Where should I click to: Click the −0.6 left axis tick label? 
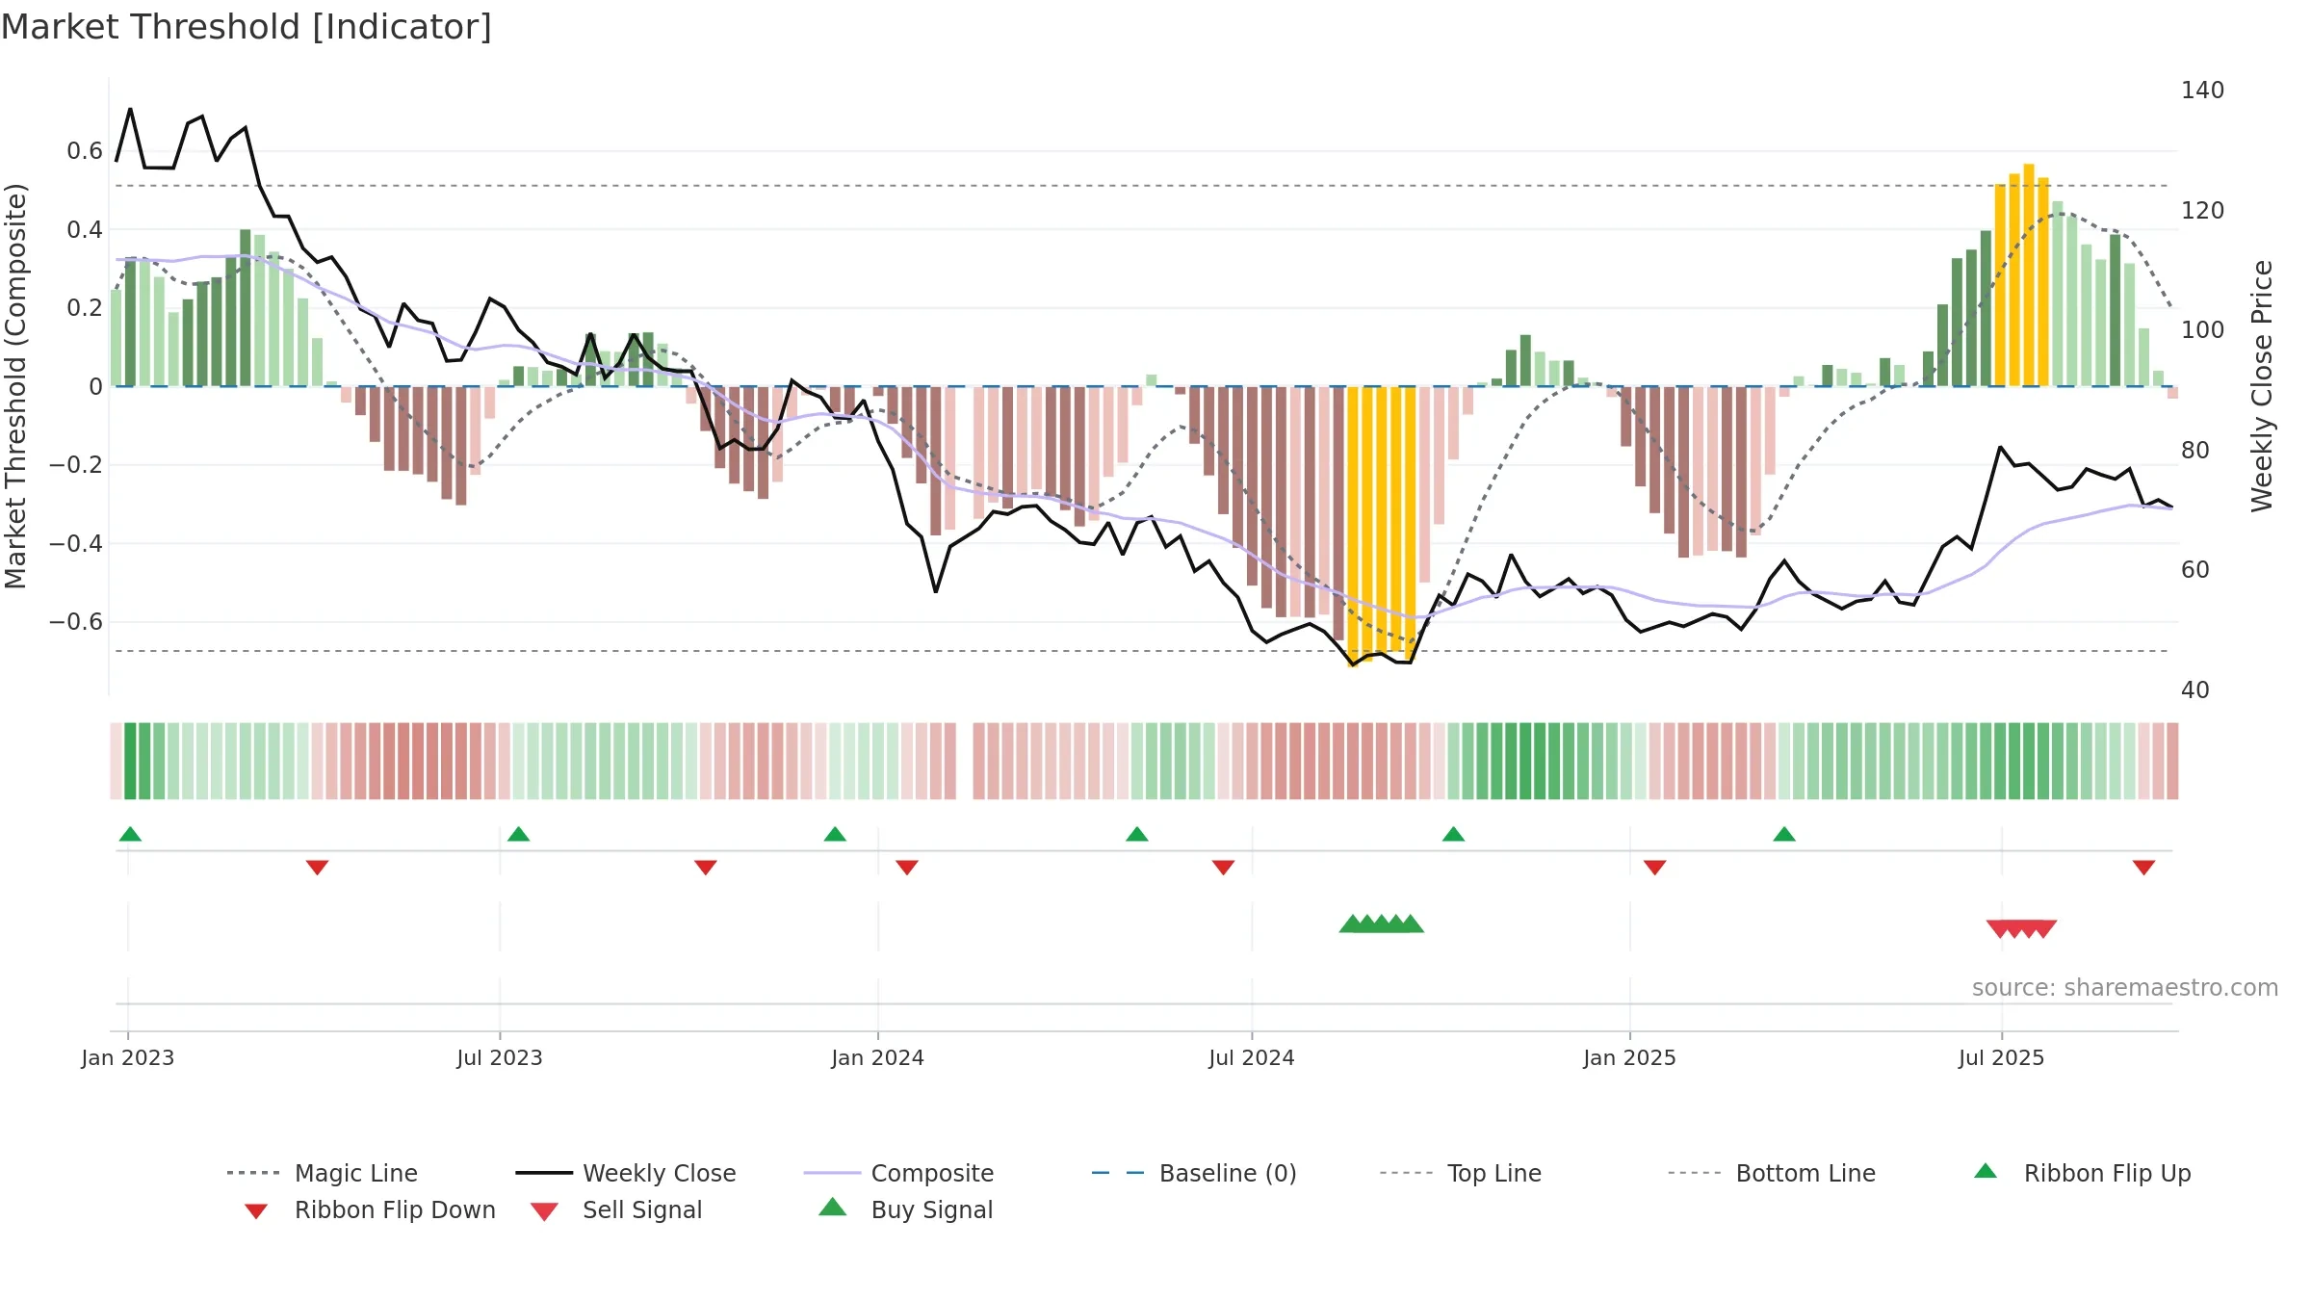76,622
